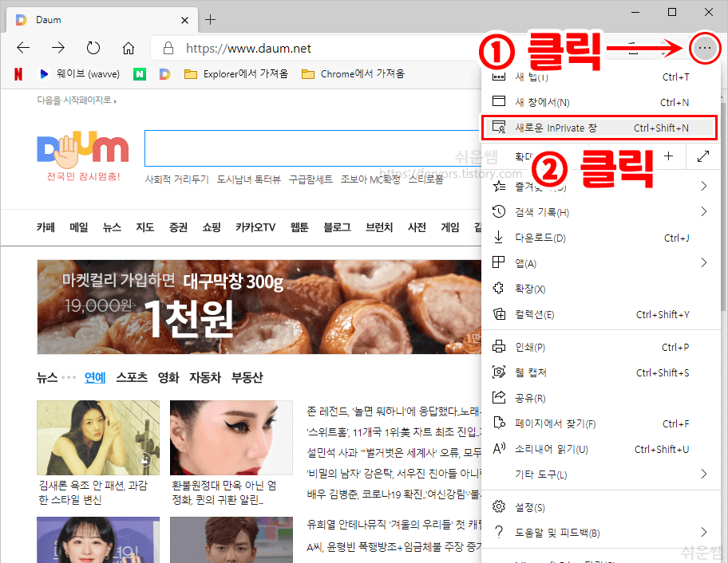Viewport: 728px width, 563px height.
Task: Expand the 검색 기록 submenu arrow
Action: [x=704, y=211]
